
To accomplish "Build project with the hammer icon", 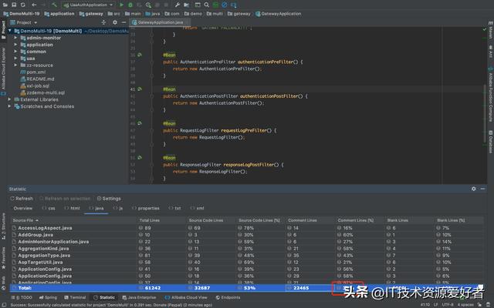I will coord(54,5).
